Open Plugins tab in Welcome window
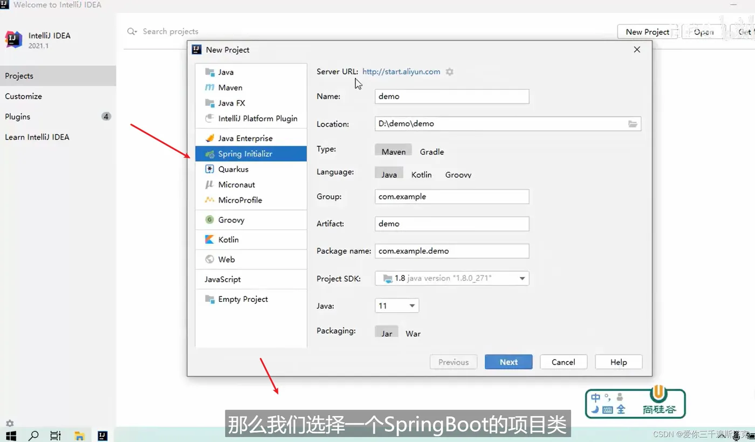 58,117
